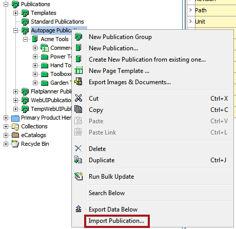Select Standard Publications in the tree
This screenshot has height=229, width=236.
pyautogui.click(x=57, y=22)
